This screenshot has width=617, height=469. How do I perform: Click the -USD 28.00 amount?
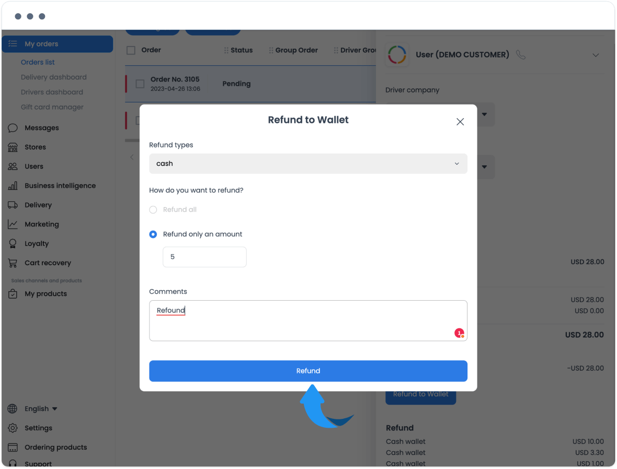click(x=586, y=368)
